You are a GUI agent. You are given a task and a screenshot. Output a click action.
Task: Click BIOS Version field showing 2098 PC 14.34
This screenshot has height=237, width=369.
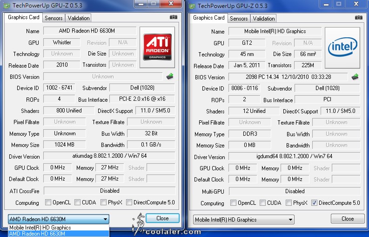pyautogui.click(x=288, y=77)
